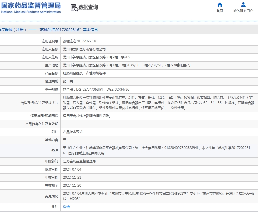Select registrant name 常州瑞索斯医疗设备有限公司
Image resolution: width=258 pixels, height=212 pixels.
tap(84, 49)
